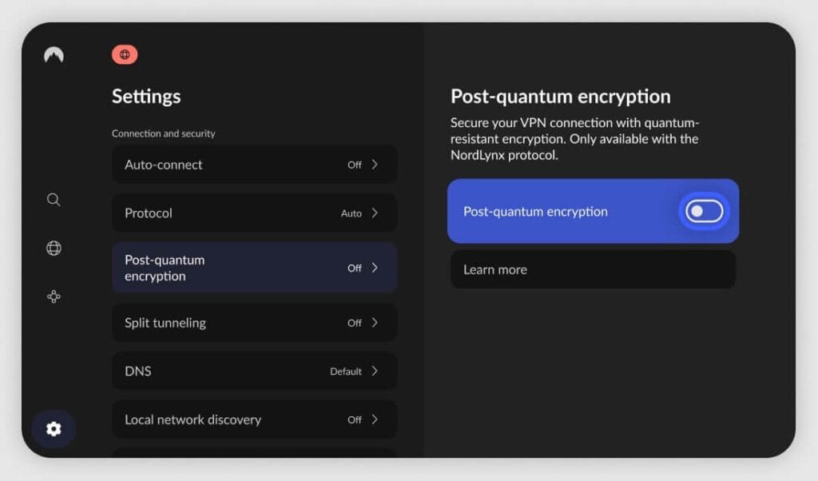This screenshot has width=818, height=481.
Task: Open the NordVPN home via top logo
Action: click(53, 55)
